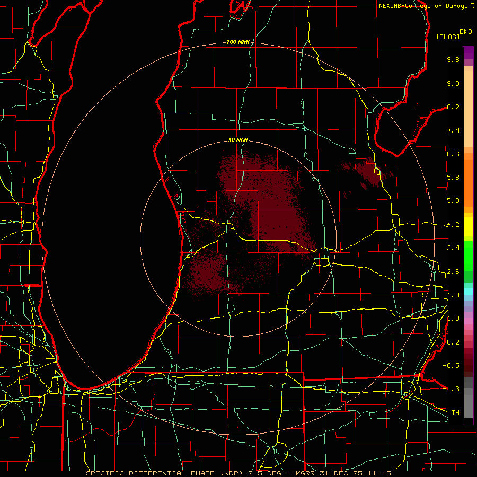The height and width of the screenshot is (477, 477).
Task: Click the 9.0 scale value
Action: click(453, 83)
